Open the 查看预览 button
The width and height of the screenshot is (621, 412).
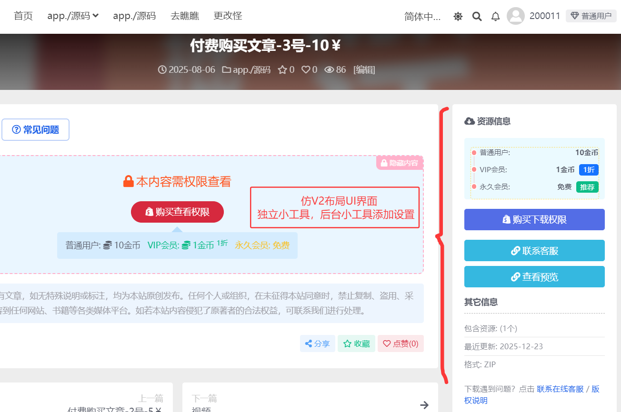pyautogui.click(x=534, y=277)
